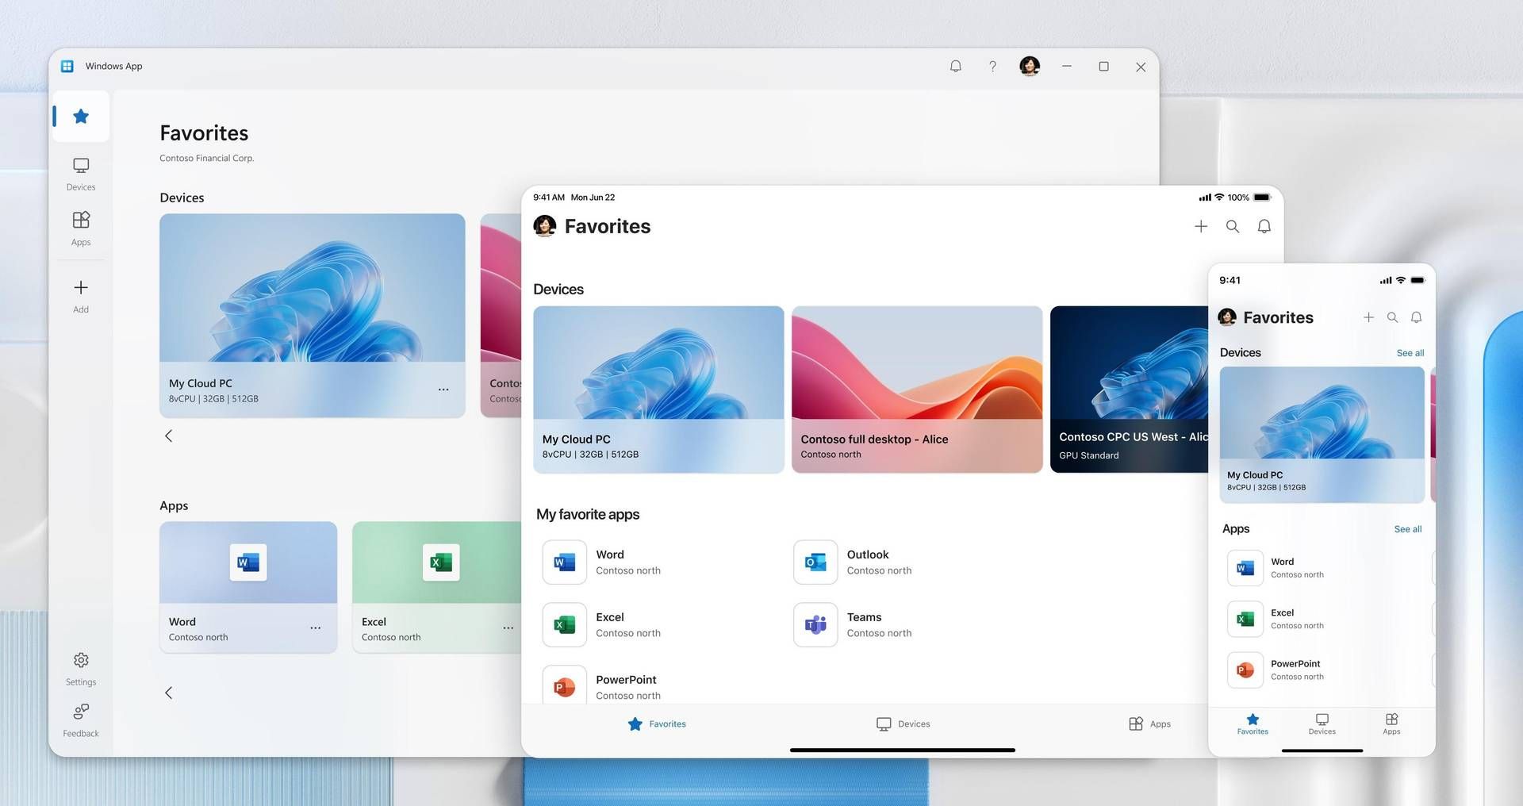This screenshot has height=806, width=1523.
Task: Open notifications bell in Windows App title bar
Action: click(956, 67)
